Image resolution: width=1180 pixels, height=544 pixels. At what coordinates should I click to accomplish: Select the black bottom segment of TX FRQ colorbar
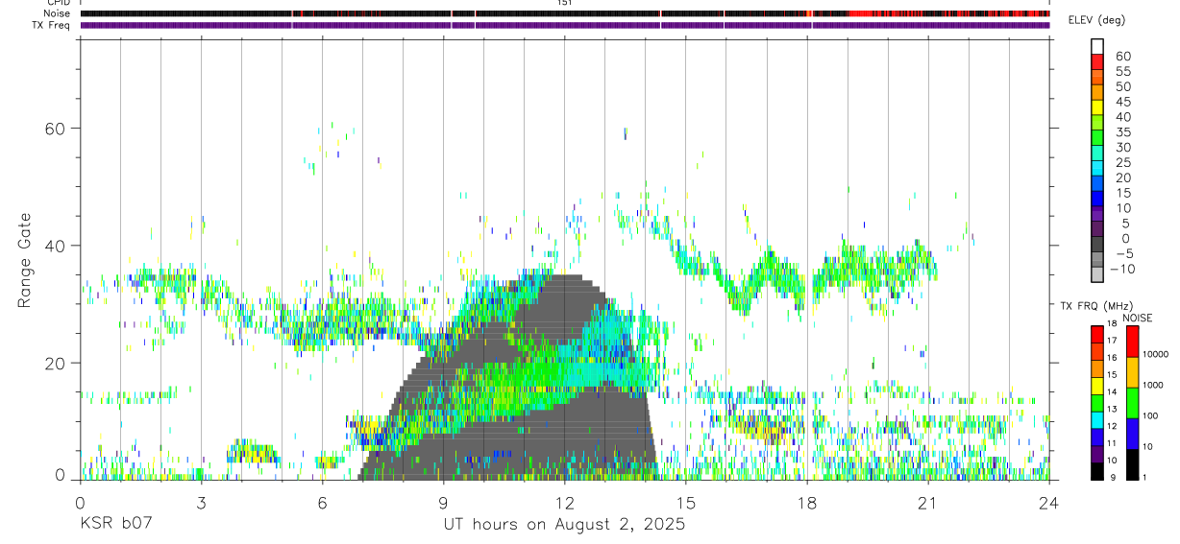(x=1097, y=471)
